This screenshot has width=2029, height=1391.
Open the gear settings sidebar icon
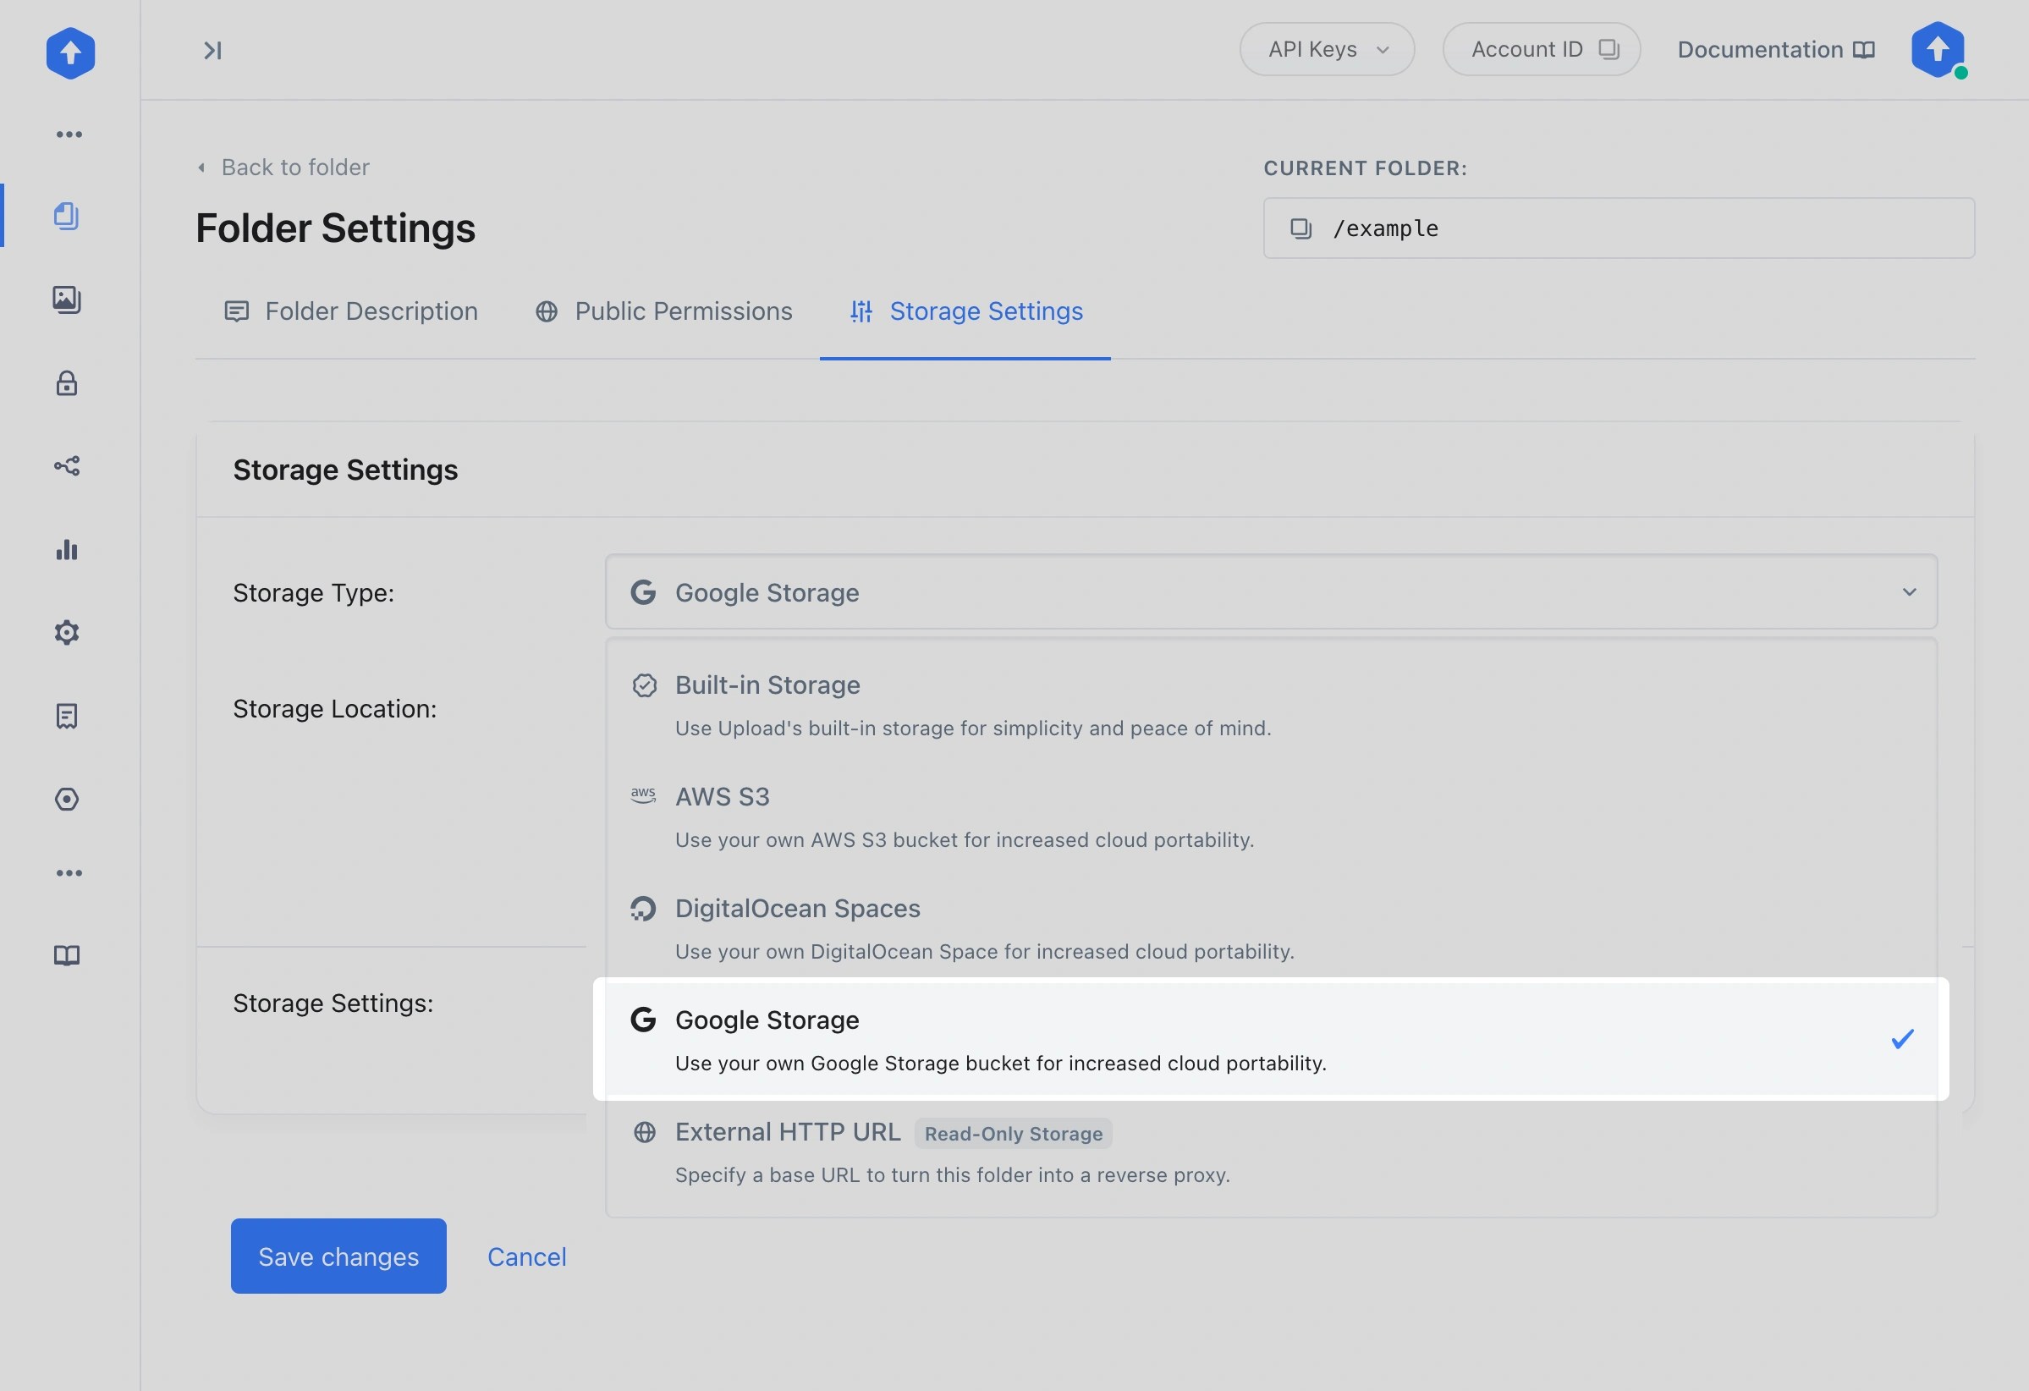click(67, 632)
